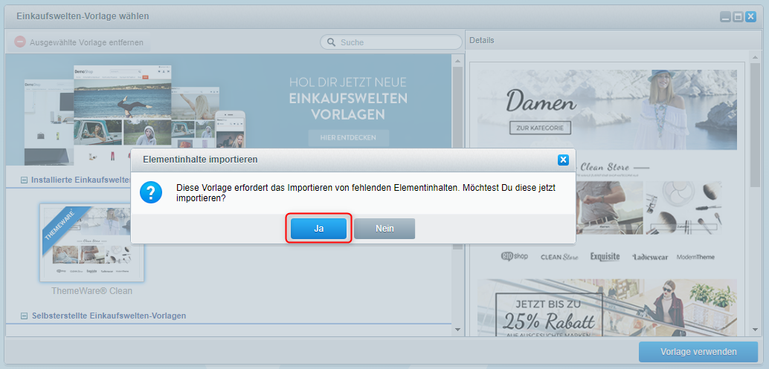Click the BIO shop logo in preview
769x369 pixels.
[515, 256]
